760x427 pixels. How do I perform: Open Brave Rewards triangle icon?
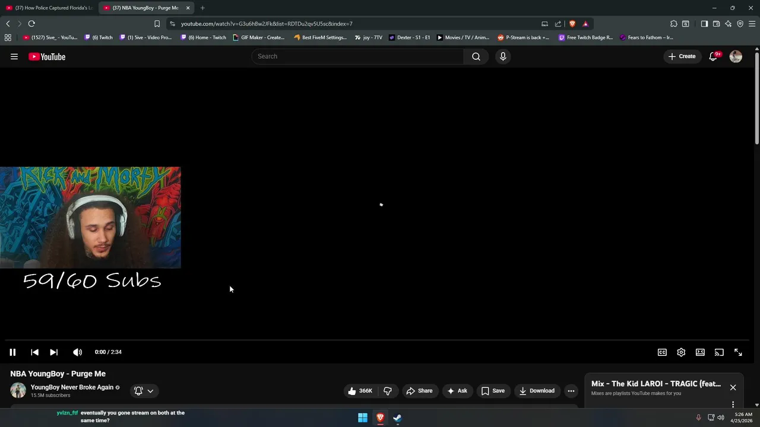click(585, 24)
